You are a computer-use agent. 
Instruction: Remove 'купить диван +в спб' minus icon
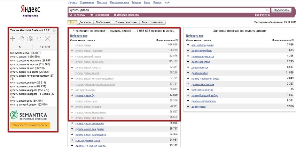[72, 73]
